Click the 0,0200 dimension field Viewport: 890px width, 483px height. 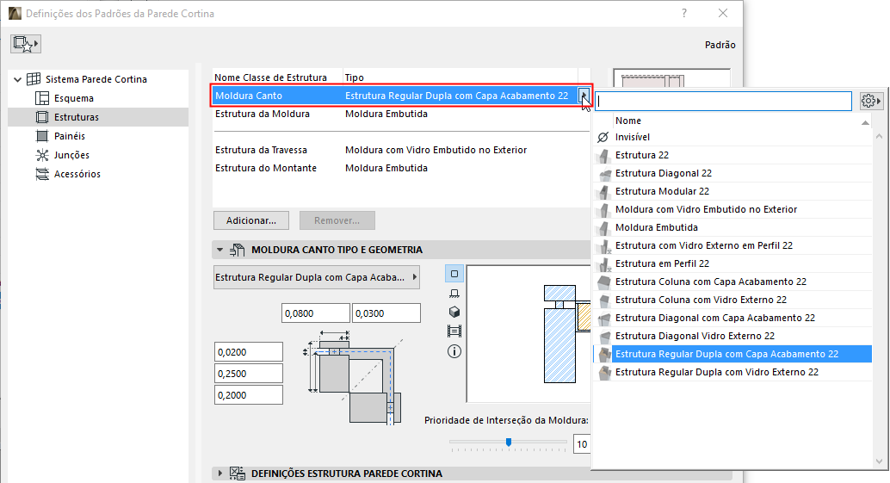coord(249,352)
